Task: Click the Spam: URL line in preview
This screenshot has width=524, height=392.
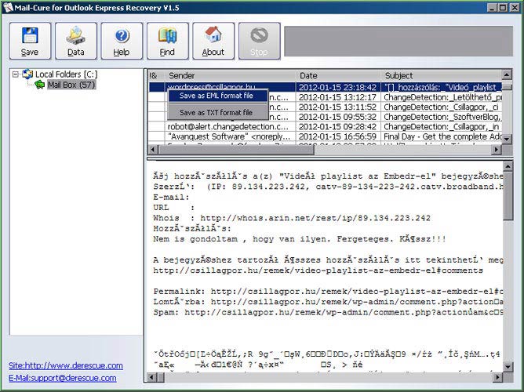Action: [x=328, y=313]
